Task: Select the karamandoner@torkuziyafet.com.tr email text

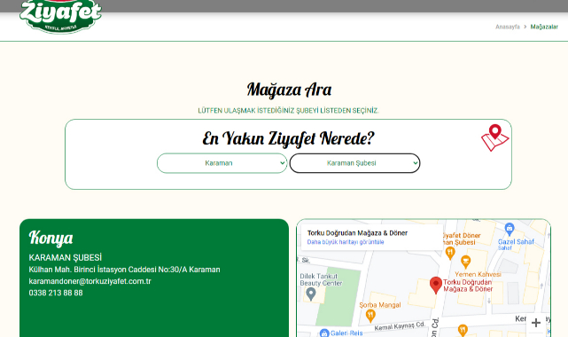Action: pyautogui.click(x=89, y=281)
